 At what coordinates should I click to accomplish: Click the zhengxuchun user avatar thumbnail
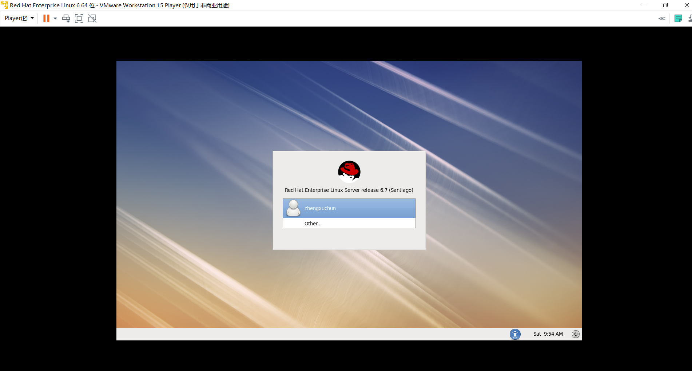pyautogui.click(x=293, y=208)
